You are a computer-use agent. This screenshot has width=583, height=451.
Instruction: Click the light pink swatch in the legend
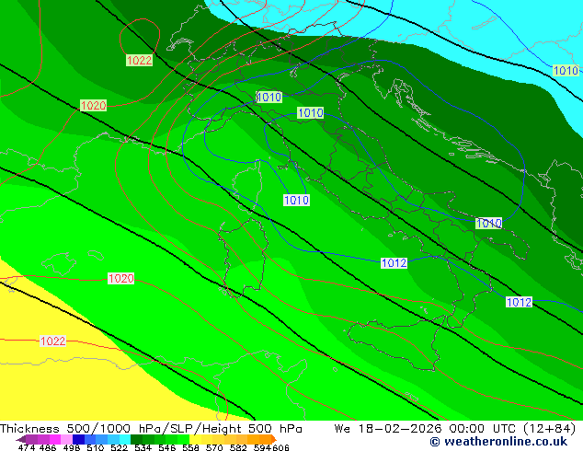(66, 439)
